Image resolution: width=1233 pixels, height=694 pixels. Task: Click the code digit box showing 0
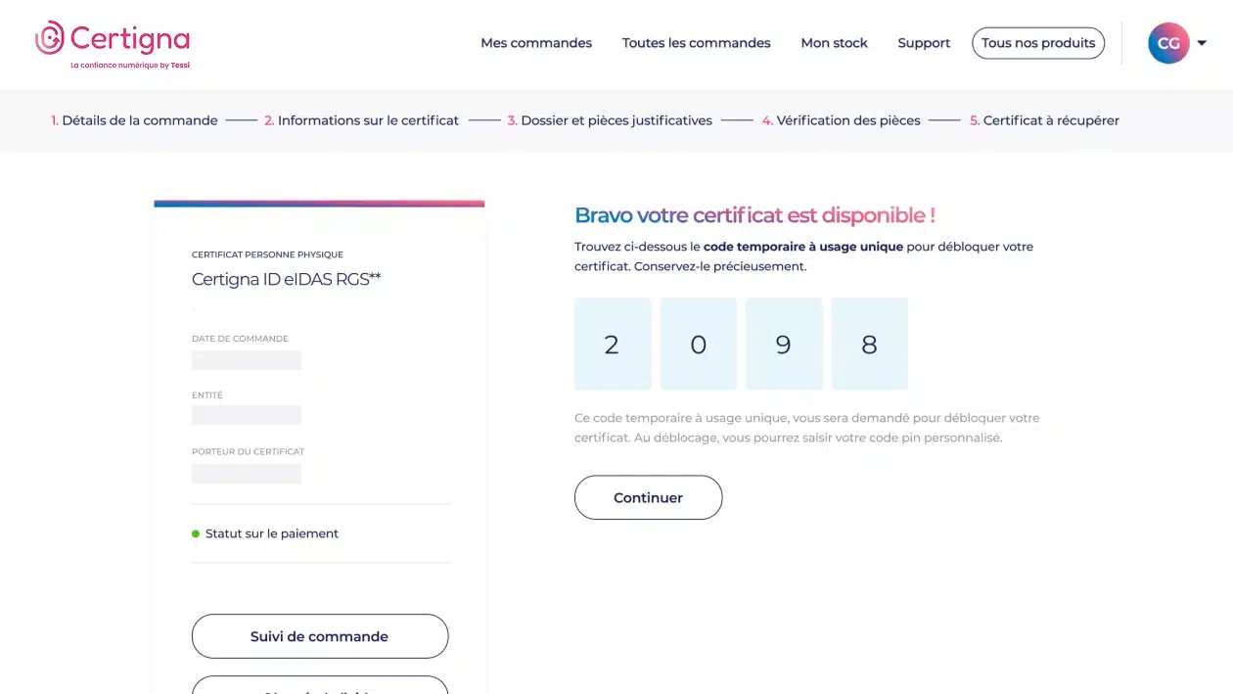click(x=699, y=344)
